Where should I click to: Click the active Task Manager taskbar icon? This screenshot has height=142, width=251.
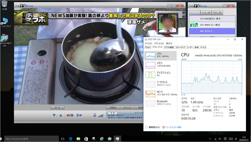coord(117,139)
